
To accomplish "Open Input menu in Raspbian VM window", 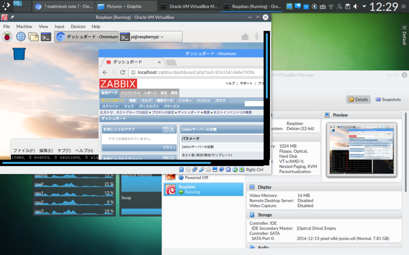I will (60, 27).
